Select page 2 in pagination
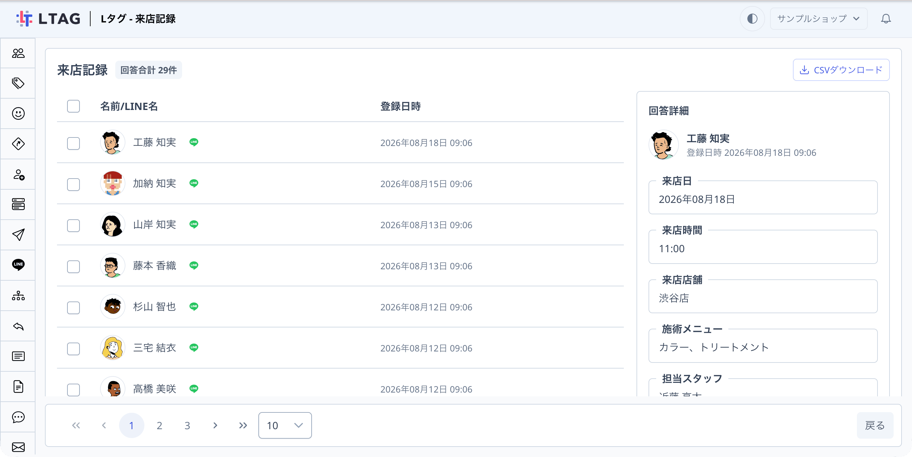The image size is (912, 457). click(x=159, y=425)
